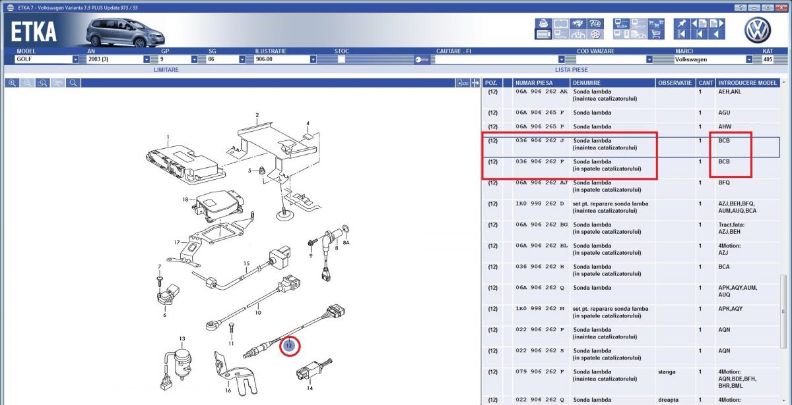
Task: Click position 18 callout in illustration
Action: [x=185, y=199]
